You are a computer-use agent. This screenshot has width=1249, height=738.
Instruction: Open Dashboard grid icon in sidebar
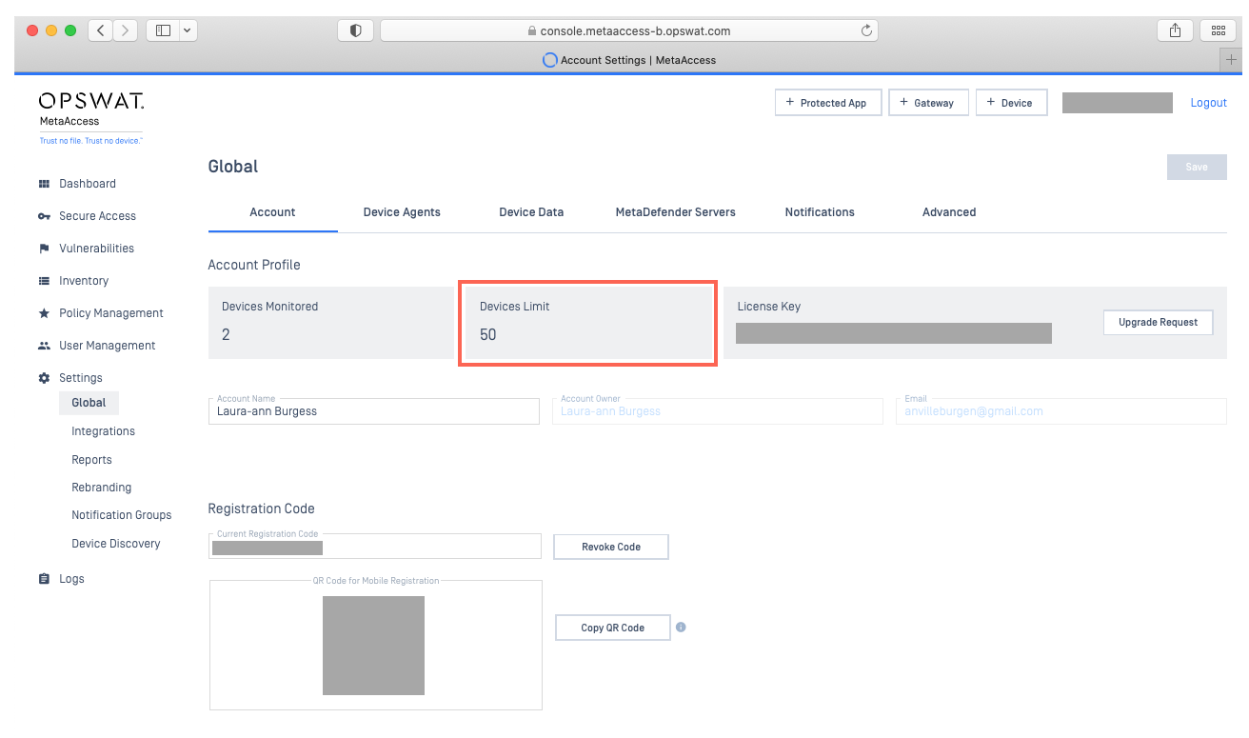point(44,184)
